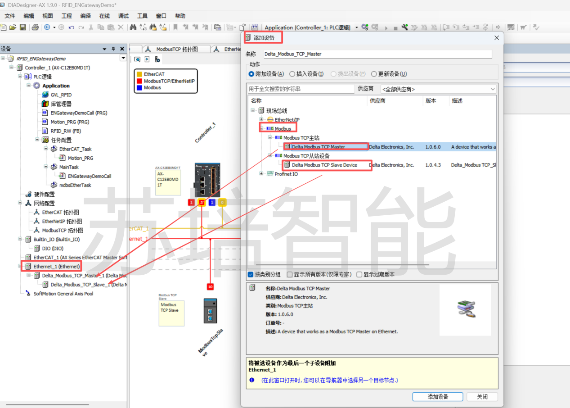Image resolution: width=570 pixels, height=408 pixels.
Task: Click the 添加设备 button
Action: point(437,397)
